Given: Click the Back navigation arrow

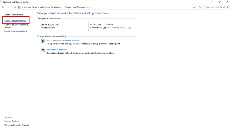Looking at the screenshot, I should [3, 7].
